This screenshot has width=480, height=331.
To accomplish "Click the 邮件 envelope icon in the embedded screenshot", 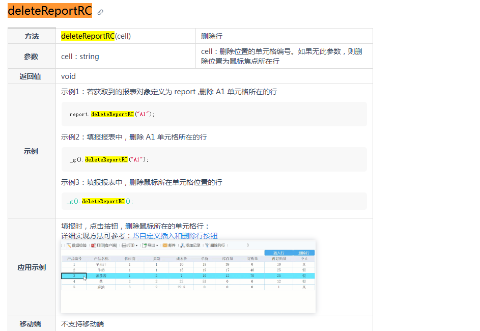I will click(165, 245).
